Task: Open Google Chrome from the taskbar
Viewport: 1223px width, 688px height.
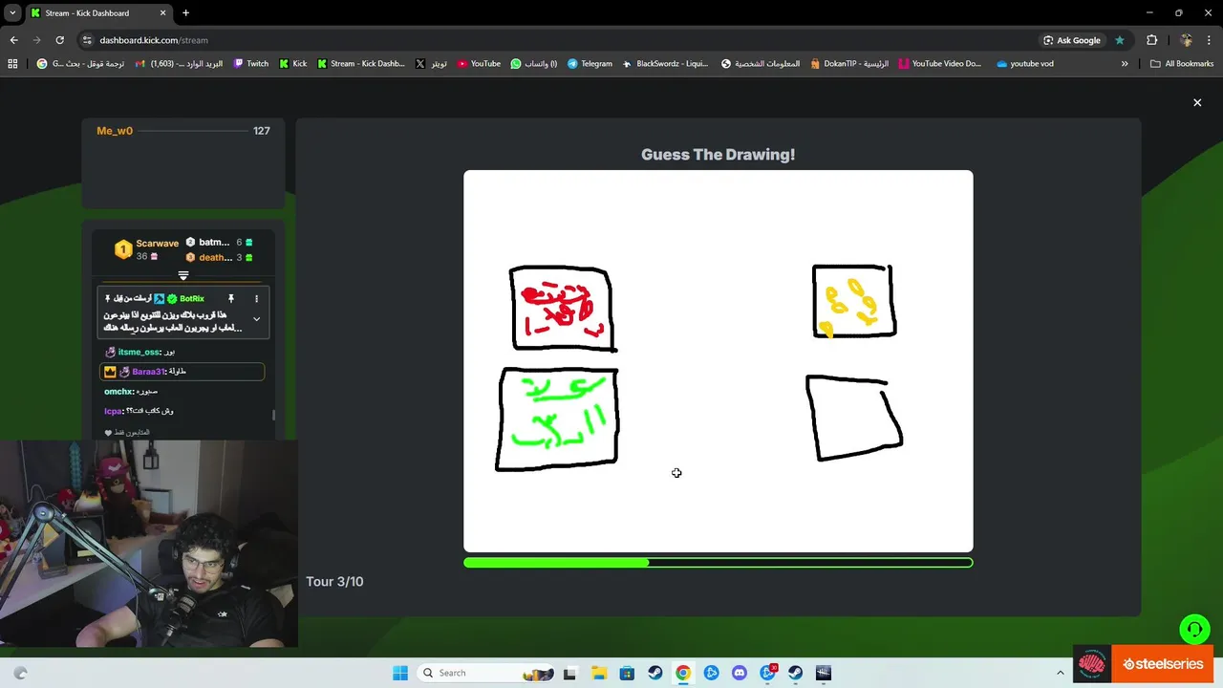Action: tap(682, 673)
